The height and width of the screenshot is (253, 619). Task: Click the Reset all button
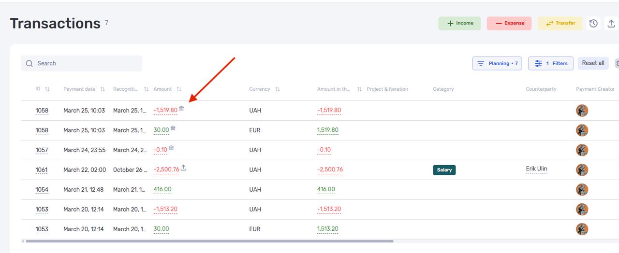pos(593,63)
